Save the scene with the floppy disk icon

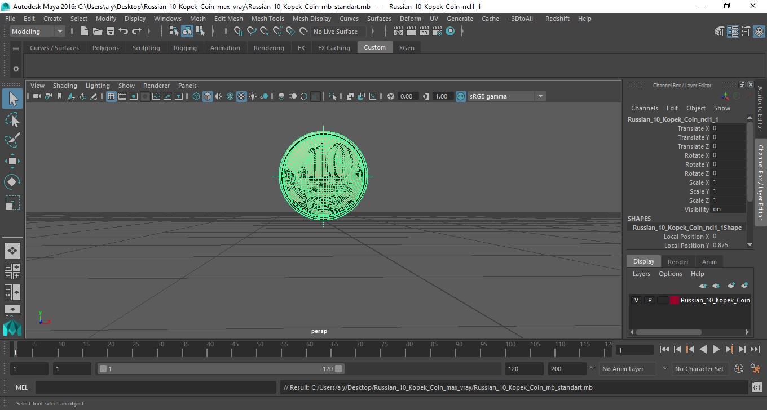[111, 32]
